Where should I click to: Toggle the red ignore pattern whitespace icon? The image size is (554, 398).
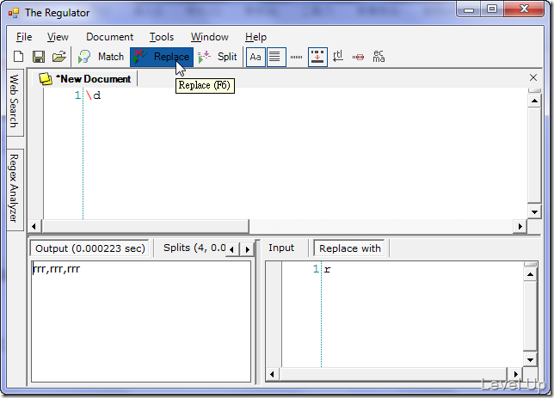(x=358, y=57)
